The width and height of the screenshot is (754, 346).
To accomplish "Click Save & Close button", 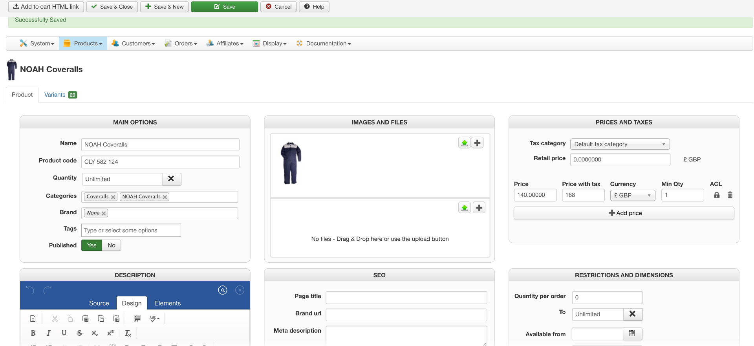I will (x=112, y=7).
